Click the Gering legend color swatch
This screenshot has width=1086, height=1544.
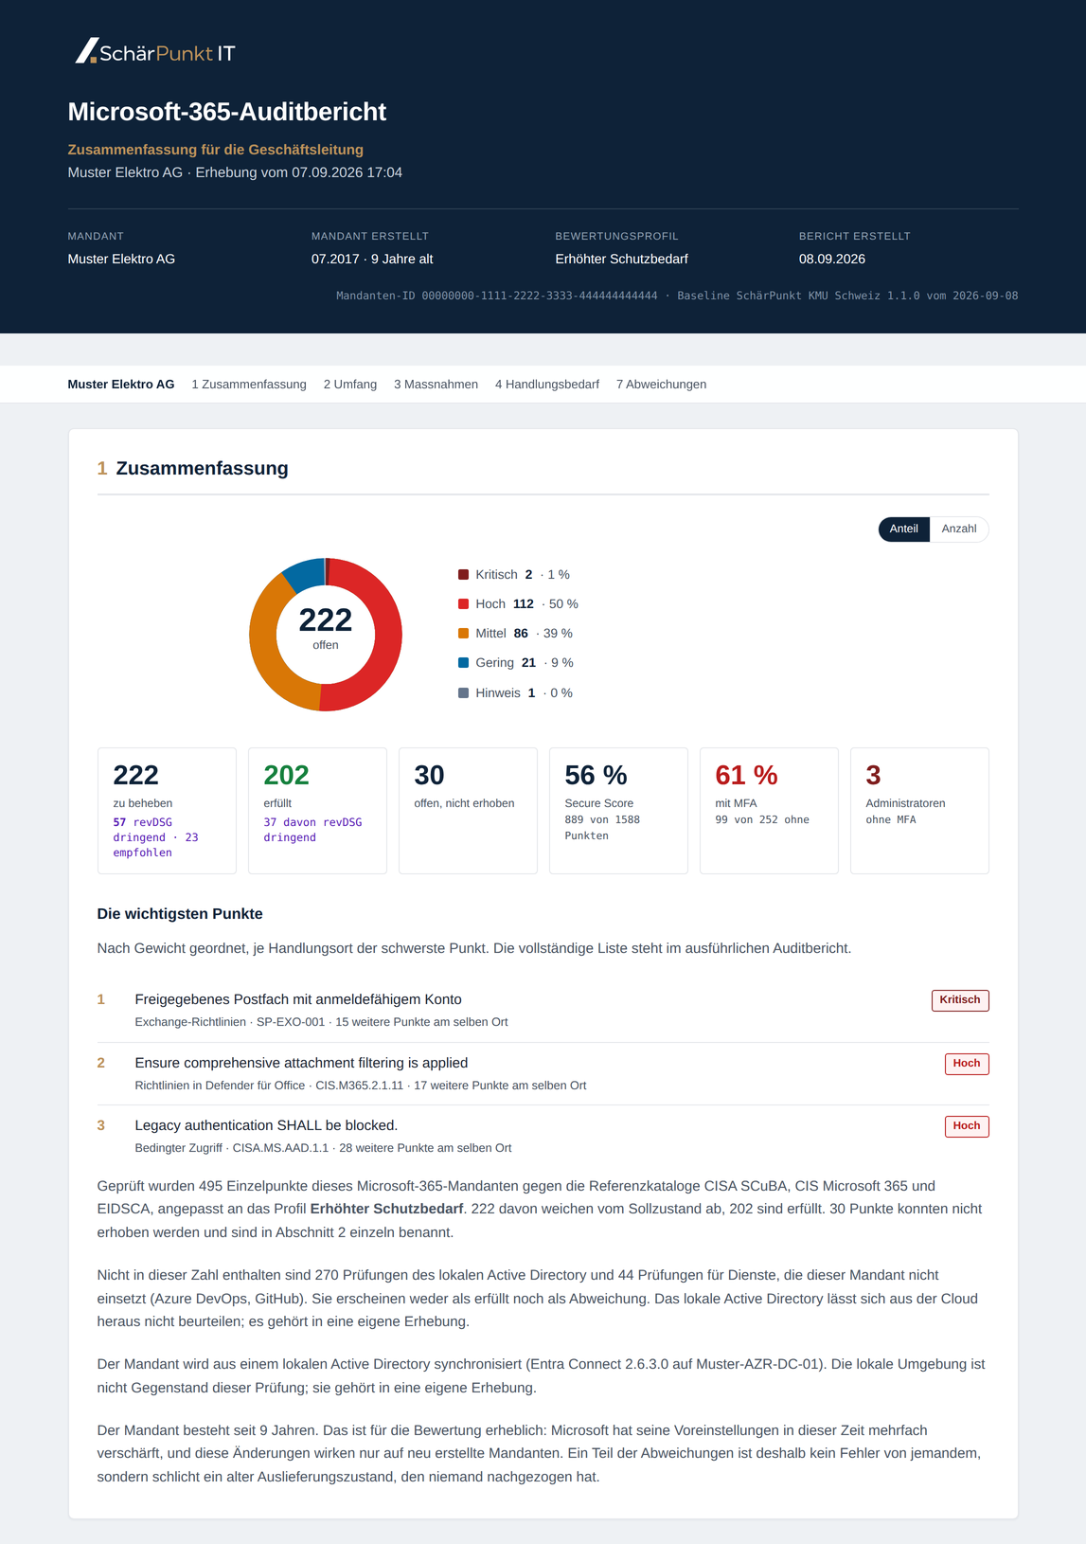tap(463, 663)
